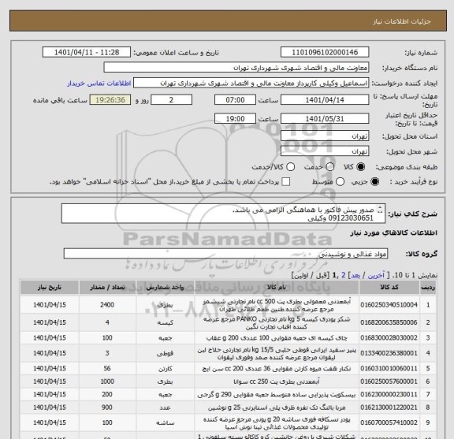Click the تاریخ نیاز column header
Image resolution: width=454 pixels, height=439 pixels.
click(49, 287)
